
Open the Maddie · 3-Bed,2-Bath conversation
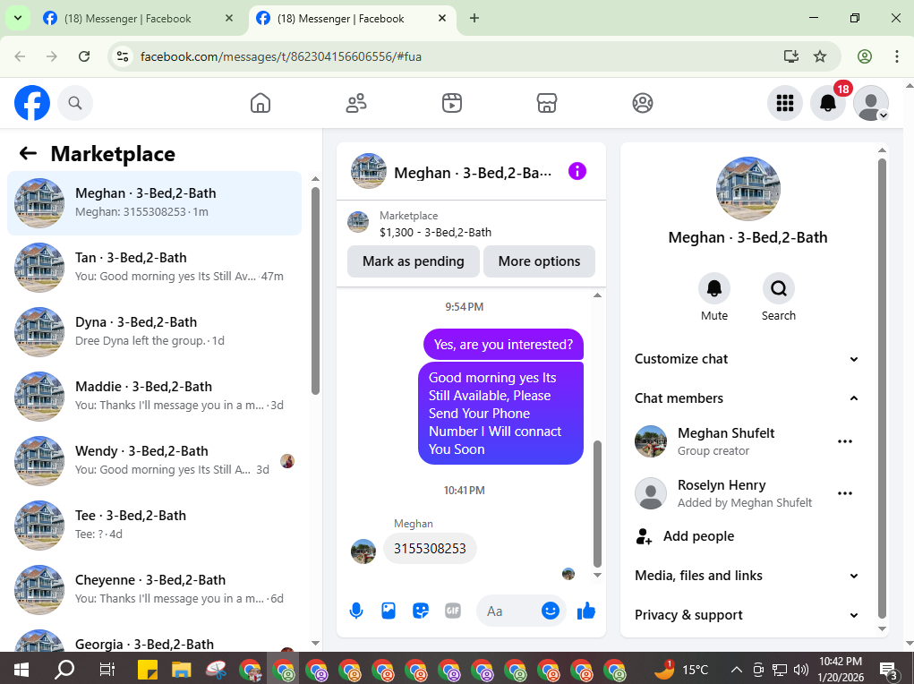coord(154,396)
